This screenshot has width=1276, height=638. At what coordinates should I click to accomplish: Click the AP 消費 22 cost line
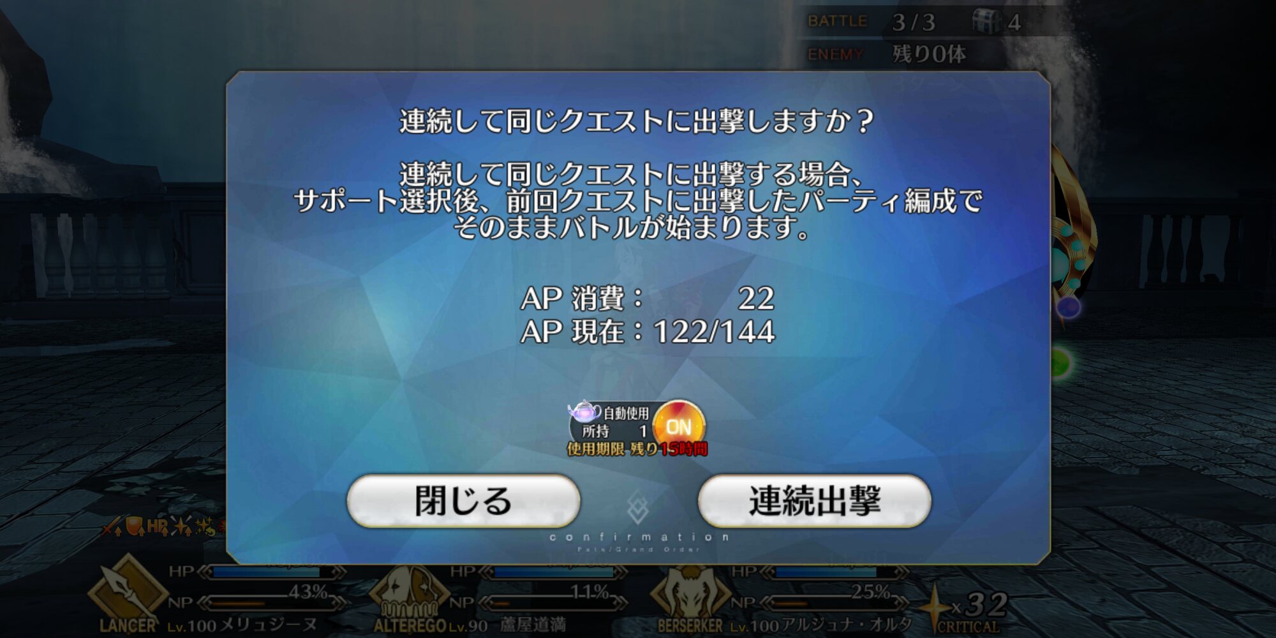coord(648,298)
